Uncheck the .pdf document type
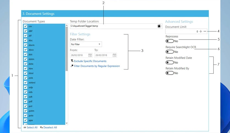 26,101
